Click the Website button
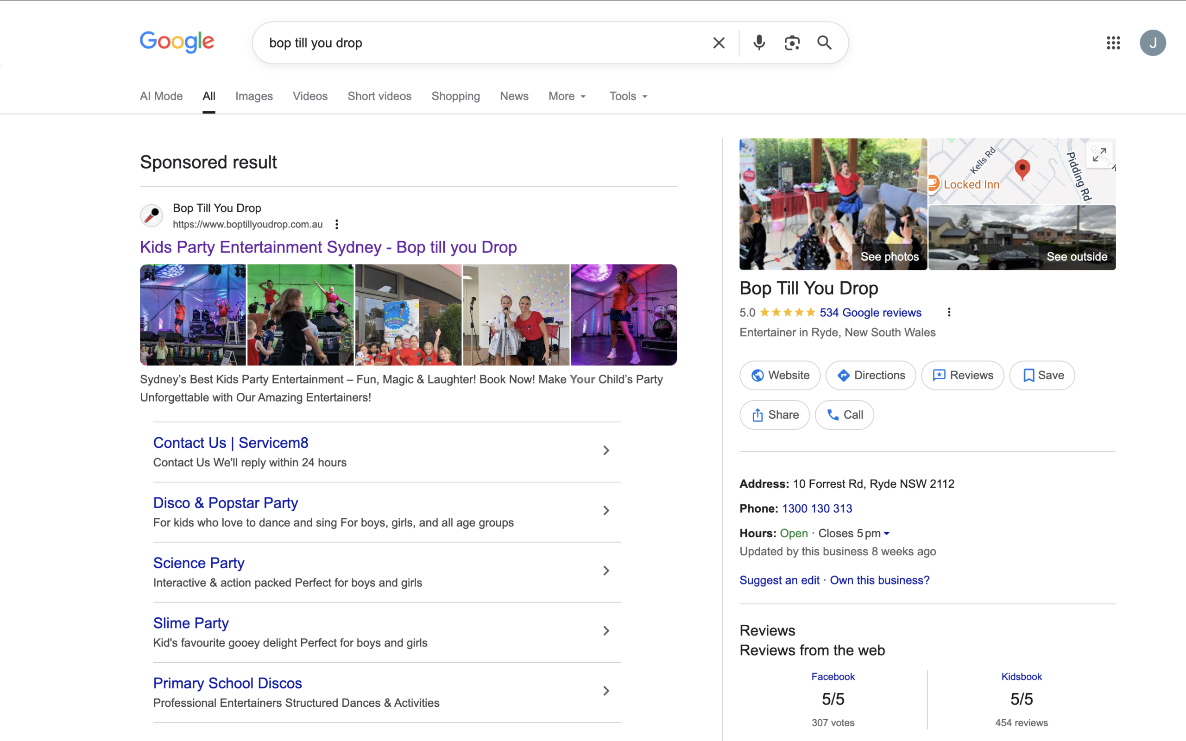The image size is (1186, 741). (780, 376)
